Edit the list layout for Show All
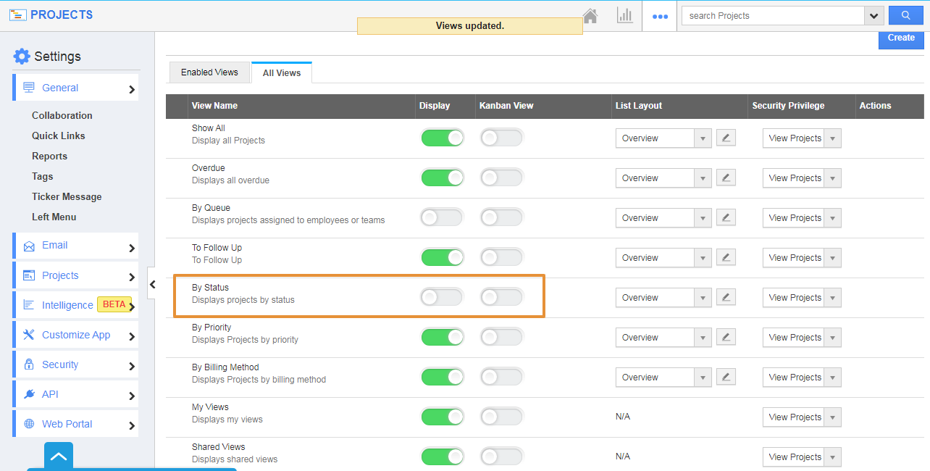The image size is (930, 471). [x=726, y=138]
